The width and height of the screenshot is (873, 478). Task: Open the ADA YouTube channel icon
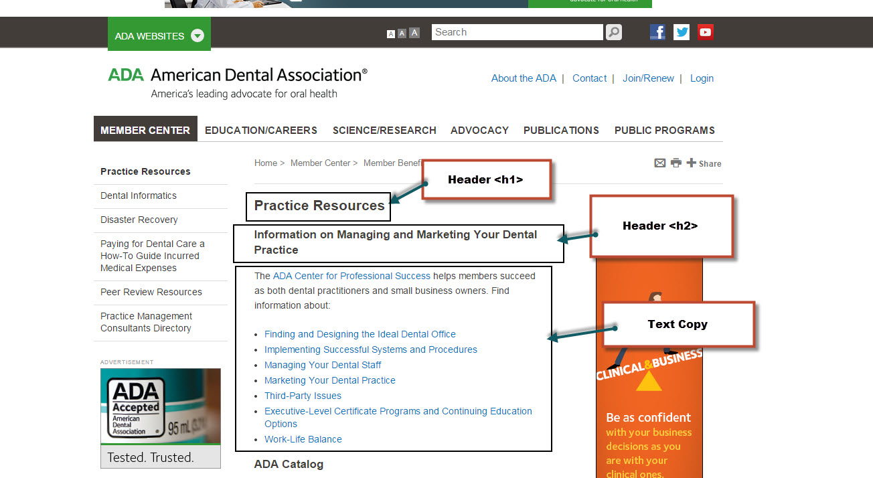[705, 32]
